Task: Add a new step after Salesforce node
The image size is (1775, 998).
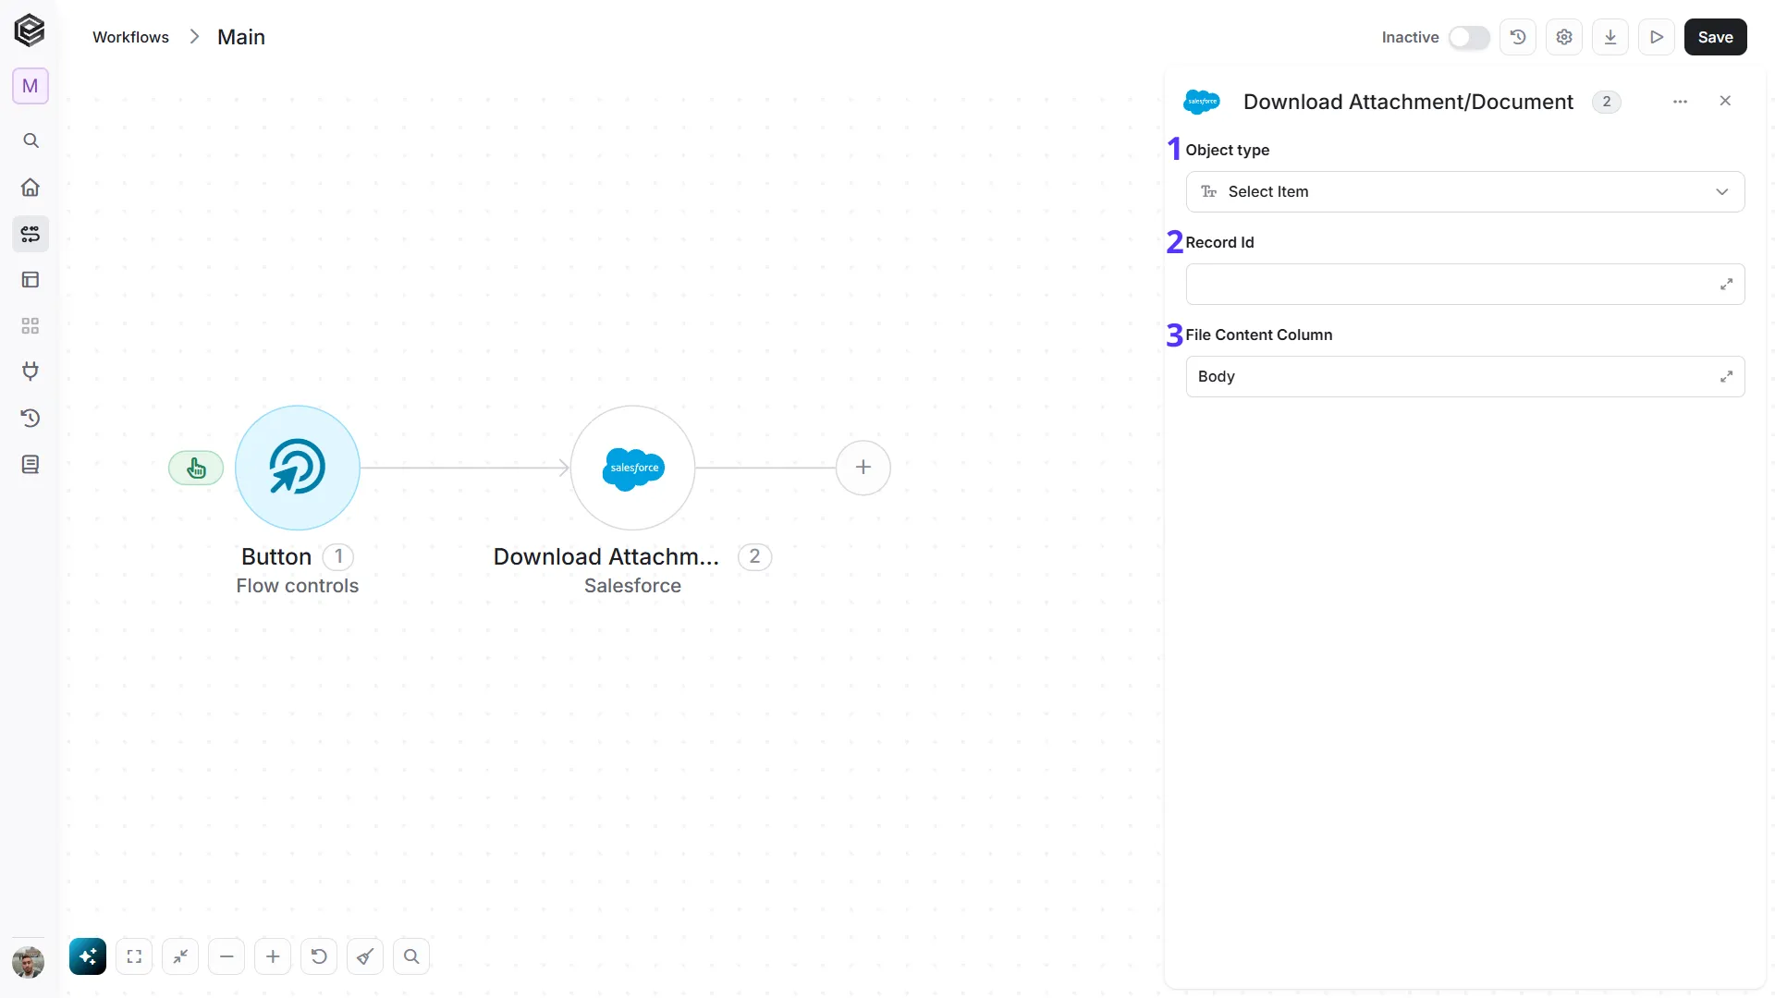Action: pos(863,468)
